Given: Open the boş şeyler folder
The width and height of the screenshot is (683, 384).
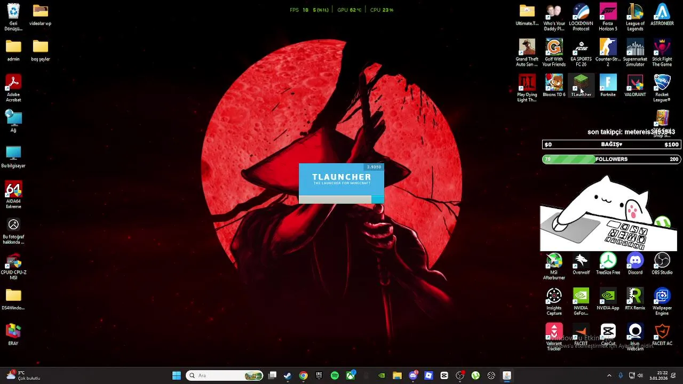Looking at the screenshot, I should pos(40,51).
